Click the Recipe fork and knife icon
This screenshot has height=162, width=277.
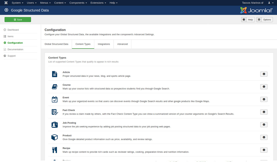54,150
